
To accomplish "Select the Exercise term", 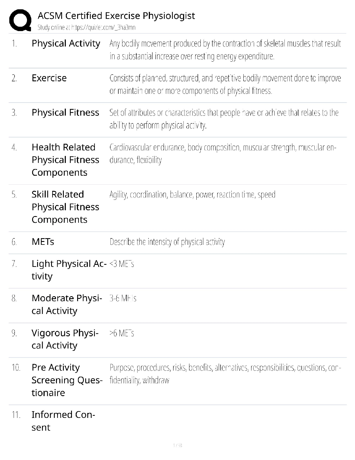I will coord(49,78).
